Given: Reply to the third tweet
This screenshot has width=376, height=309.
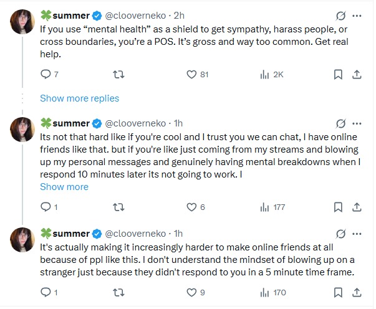Looking at the screenshot, I should pyautogui.click(x=46, y=292).
